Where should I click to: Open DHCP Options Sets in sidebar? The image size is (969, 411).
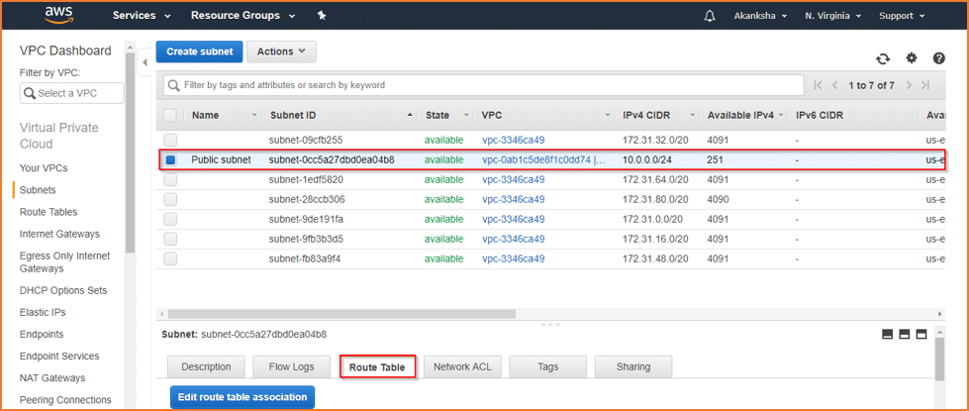(63, 290)
